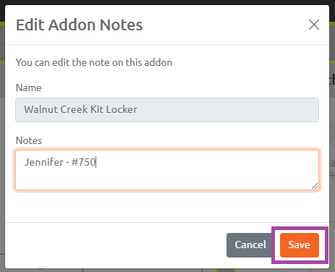Place cursor on the word Jennifer

(x=43, y=162)
